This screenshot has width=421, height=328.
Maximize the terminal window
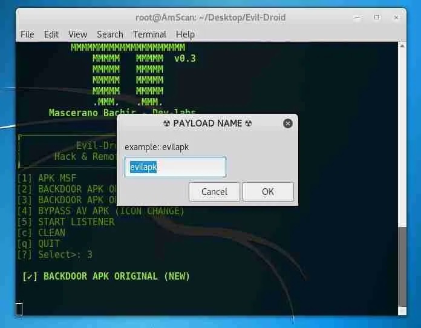point(376,18)
